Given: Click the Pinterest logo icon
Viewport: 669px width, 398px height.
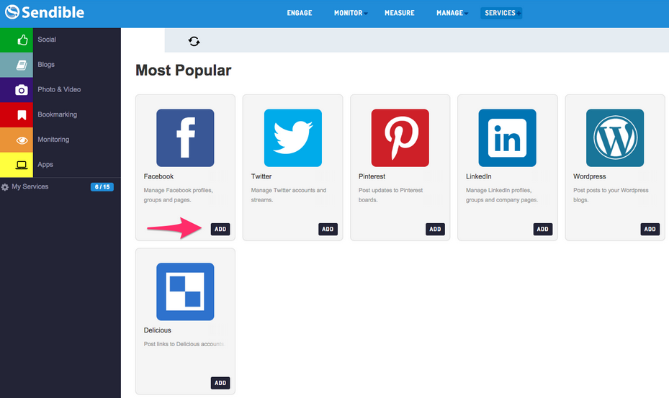Looking at the screenshot, I should (x=400, y=137).
